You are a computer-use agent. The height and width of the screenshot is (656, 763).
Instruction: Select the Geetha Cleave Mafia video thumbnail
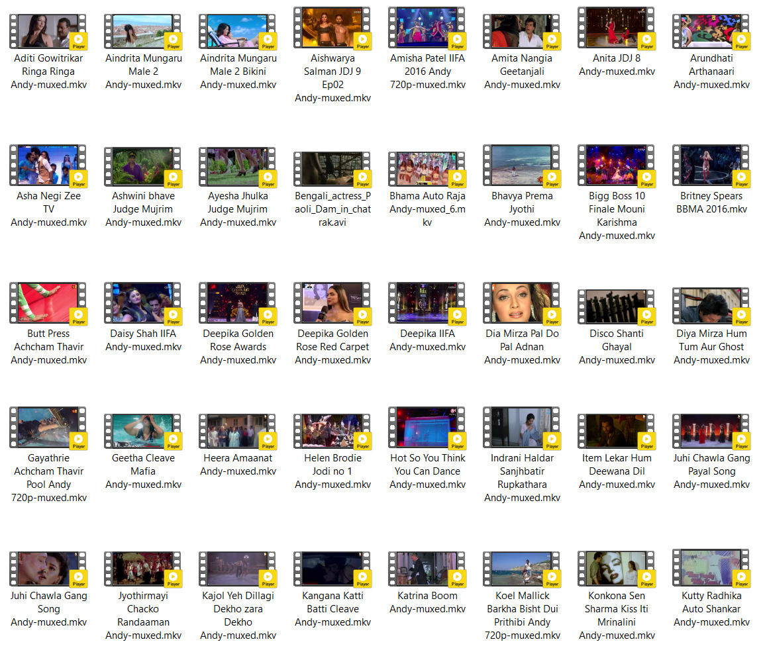pos(143,432)
